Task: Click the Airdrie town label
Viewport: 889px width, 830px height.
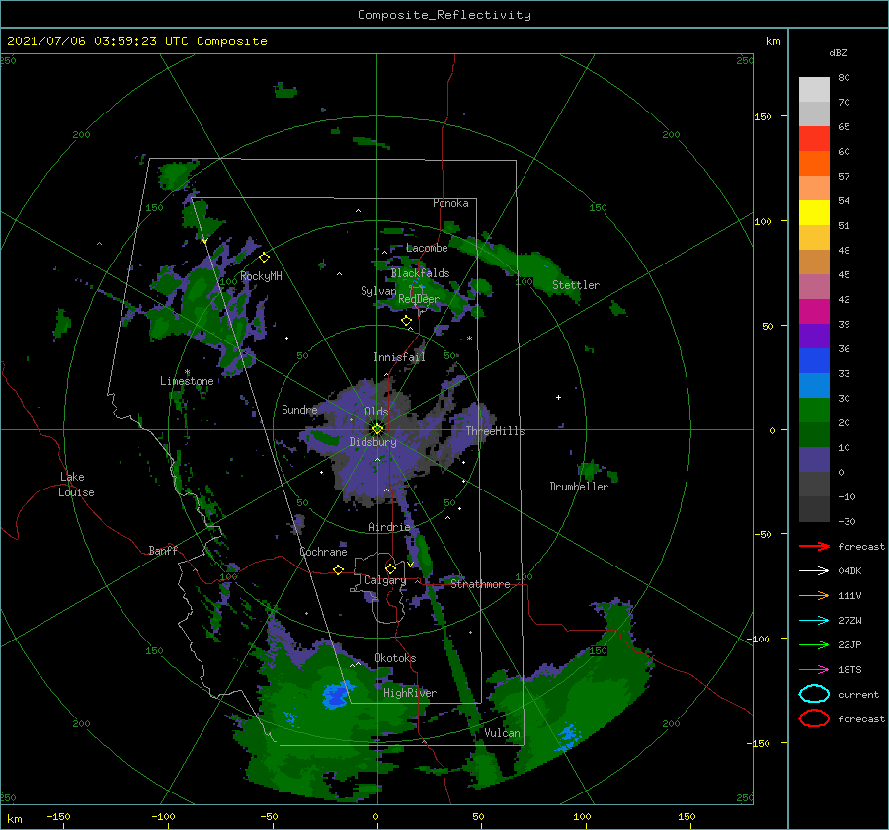Action: click(389, 527)
